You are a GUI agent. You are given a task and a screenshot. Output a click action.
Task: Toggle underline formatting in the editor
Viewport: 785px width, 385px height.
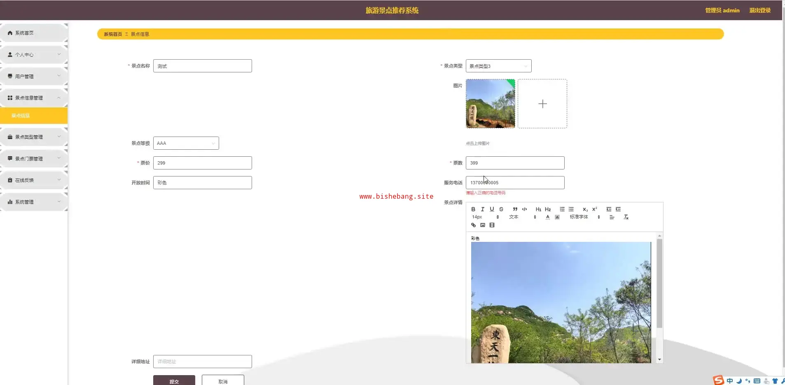pos(492,209)
